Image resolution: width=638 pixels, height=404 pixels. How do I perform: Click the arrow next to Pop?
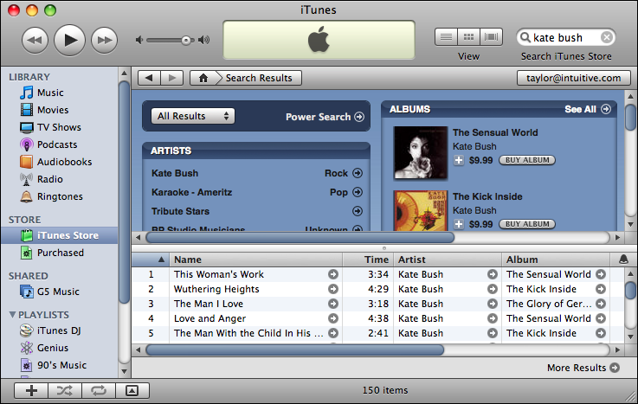pyautogui.click(x=358, y=192)
